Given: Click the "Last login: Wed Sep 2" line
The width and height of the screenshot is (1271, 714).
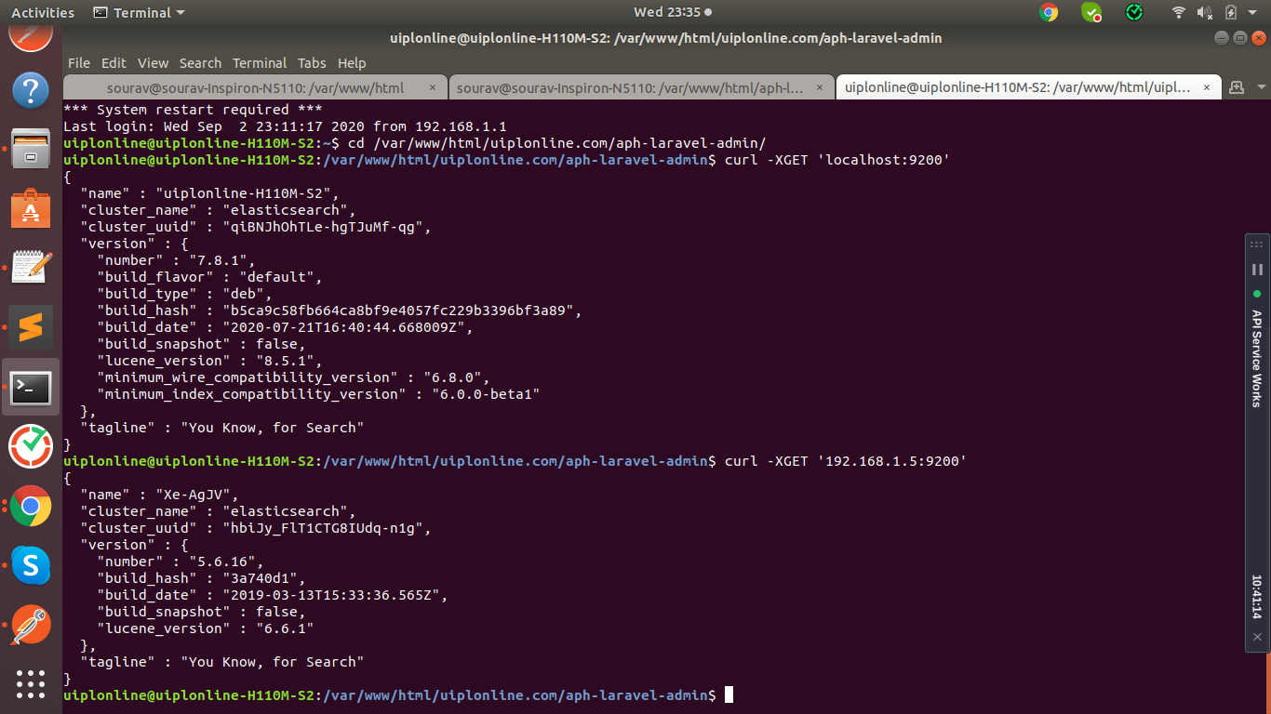Looking at the screenshot, I should (x=285, y=126).
